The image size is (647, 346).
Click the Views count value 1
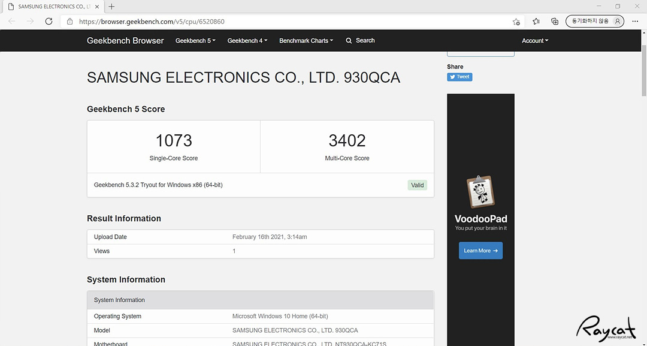click(234, 251)
